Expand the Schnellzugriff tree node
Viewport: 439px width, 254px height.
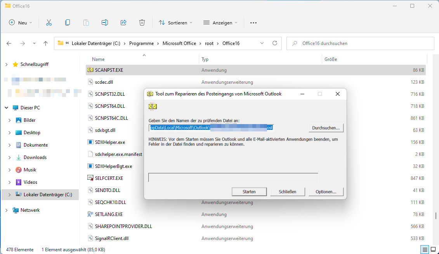[7, 64]
